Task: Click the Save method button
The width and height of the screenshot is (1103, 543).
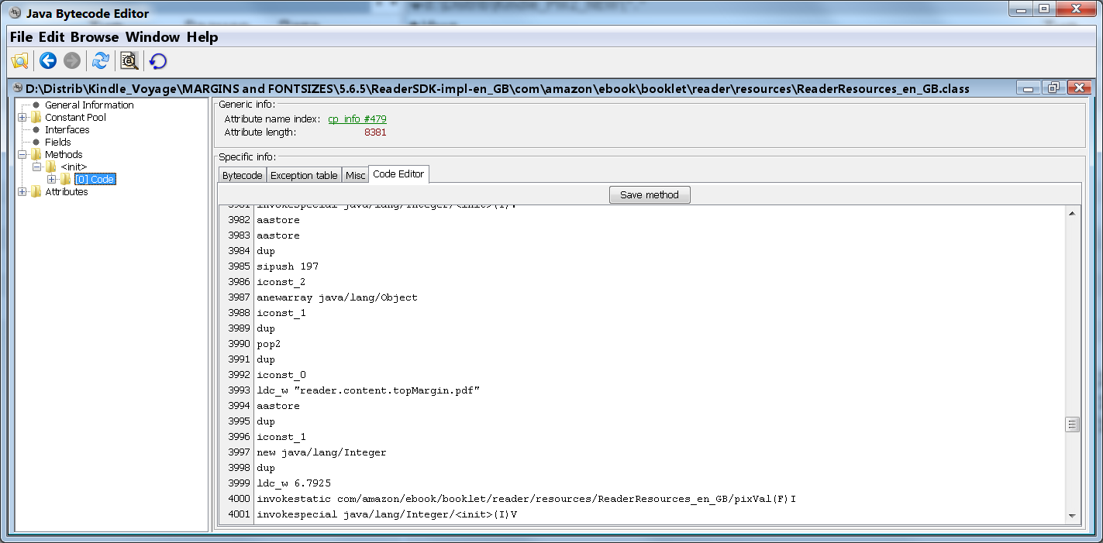Action: tap(650, 194)
